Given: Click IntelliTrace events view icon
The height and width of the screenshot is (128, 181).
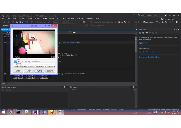Looking at the screenshot, I should pyautogui.click(x=140, y=33).
